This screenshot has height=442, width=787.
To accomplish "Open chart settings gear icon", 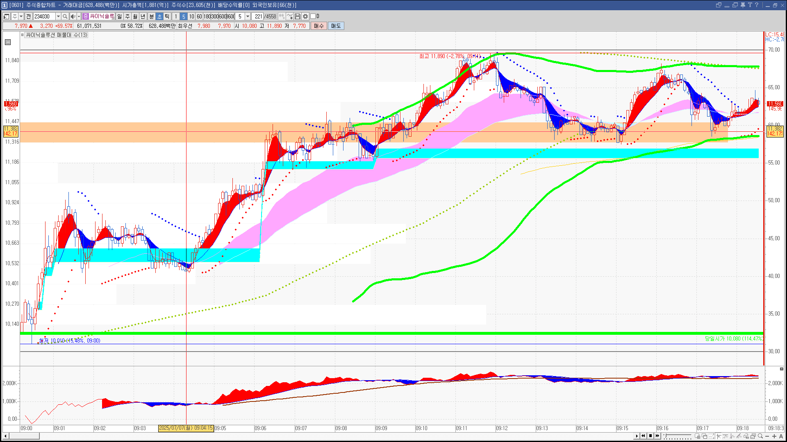I will tap(305, 16).
